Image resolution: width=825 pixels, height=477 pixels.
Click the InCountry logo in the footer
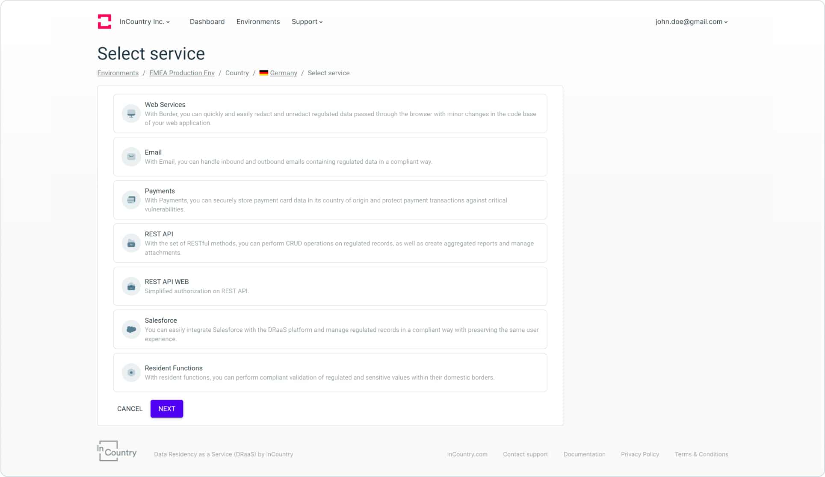click(x=116, y=451)
